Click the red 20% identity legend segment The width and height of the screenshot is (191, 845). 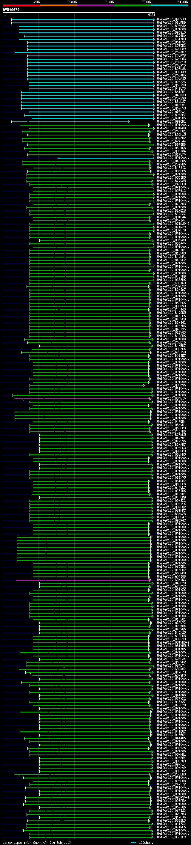pyautogui.click(x=21, y=5)
